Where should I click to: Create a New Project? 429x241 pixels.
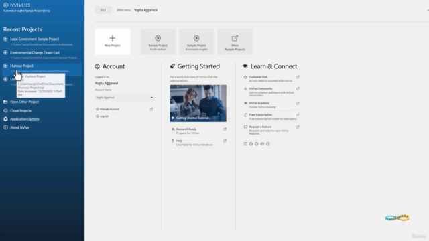click(113, 42)
